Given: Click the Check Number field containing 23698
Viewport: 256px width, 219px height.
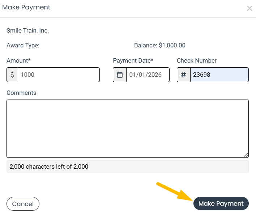Looking at the screenshot, I should coord(219,75).
